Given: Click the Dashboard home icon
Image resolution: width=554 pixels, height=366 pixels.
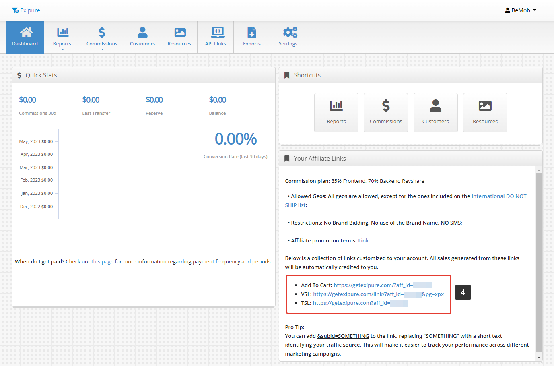Looking at the screenshot, I should (25, 33).
